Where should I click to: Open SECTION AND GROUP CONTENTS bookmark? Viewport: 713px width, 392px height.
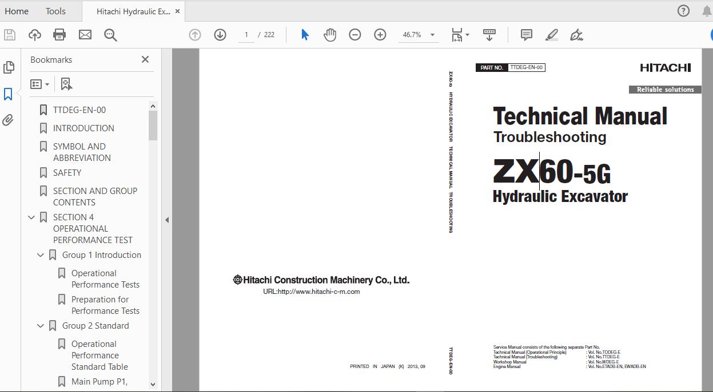pyautogui.click(x=95, y=196)
